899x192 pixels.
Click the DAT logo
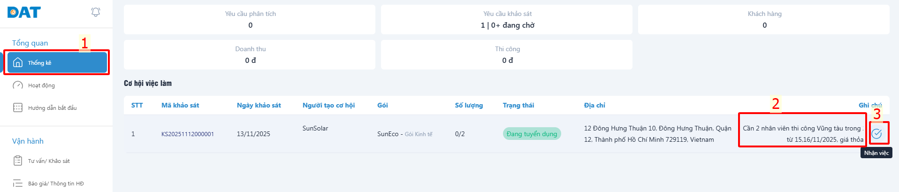pos(24,12)
